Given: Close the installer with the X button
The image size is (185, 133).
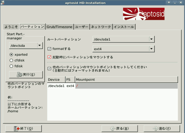Looking at the screenshot, I should click(x=181, y=2).
